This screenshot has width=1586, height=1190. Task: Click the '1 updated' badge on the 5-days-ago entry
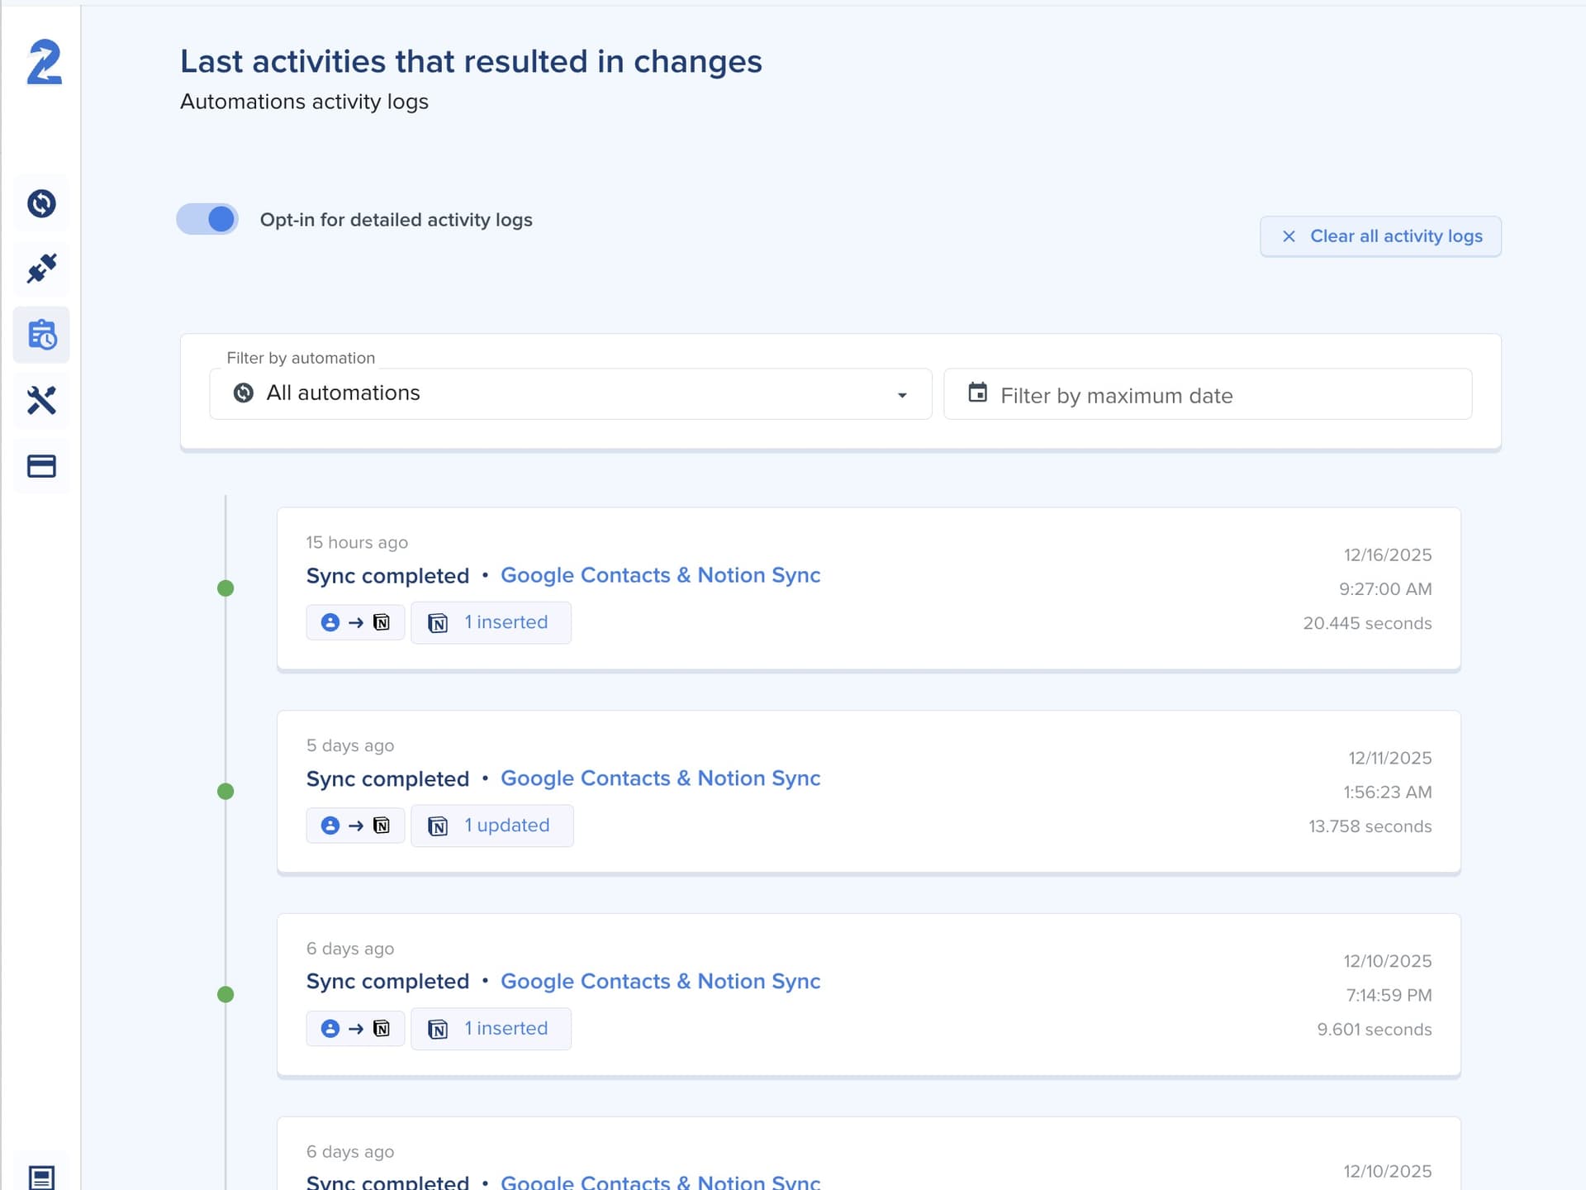(492, 825)
